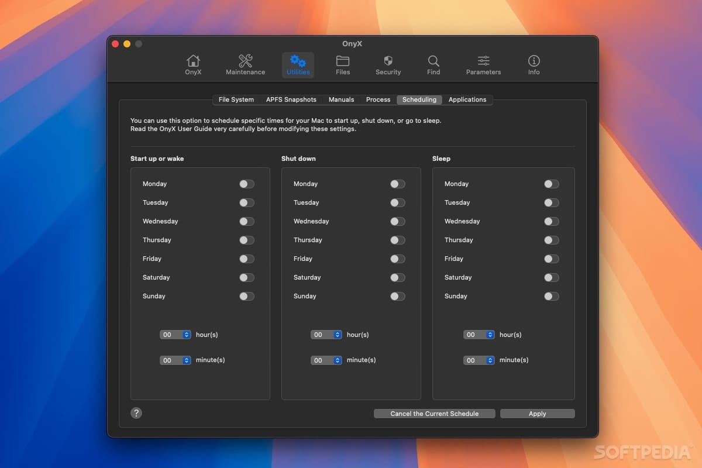
Task: Enable Saturday for Start up or wake
Action: click(x=247, y=277)
